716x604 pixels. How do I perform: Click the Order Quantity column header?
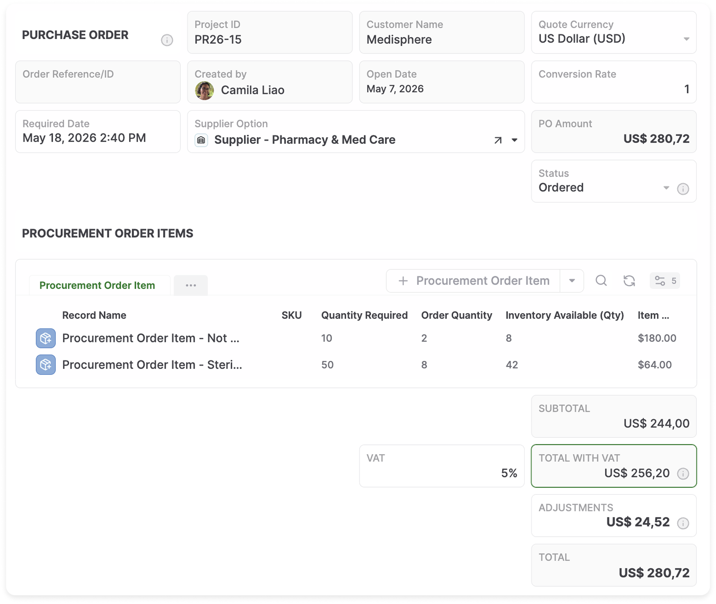457,315
